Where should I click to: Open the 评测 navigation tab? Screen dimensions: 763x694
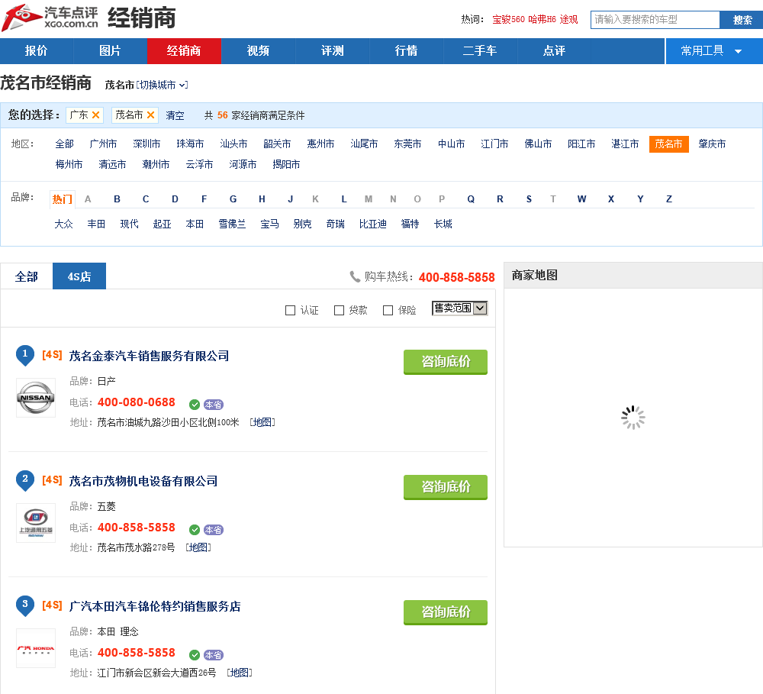click(x=333, y=51)
